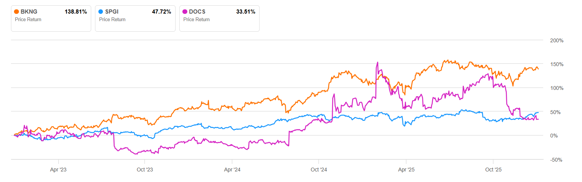Click the Oct '24 axis marker
Viewport: 582px width, 182px height.
319,170
